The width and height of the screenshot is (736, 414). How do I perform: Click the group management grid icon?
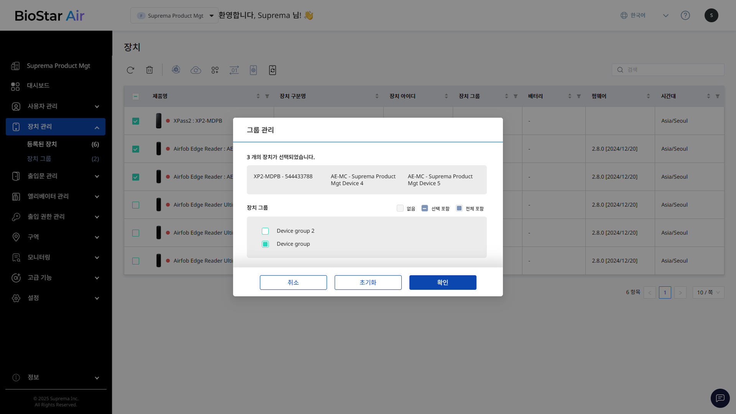[x=215, y=70]
